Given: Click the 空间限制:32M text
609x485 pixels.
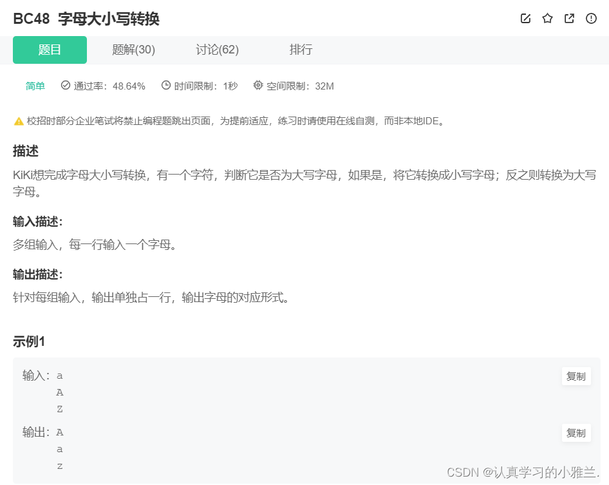Looking at the screenshot, I should [x=300, y=86].
